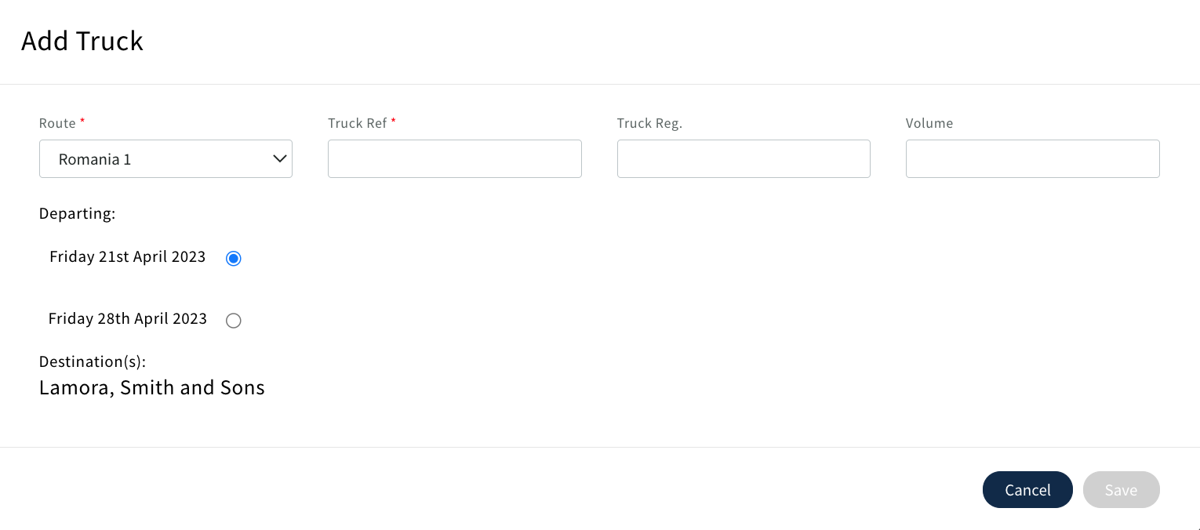
Task: Click the Destination(s) label
Action: click(x=92, y=361)
